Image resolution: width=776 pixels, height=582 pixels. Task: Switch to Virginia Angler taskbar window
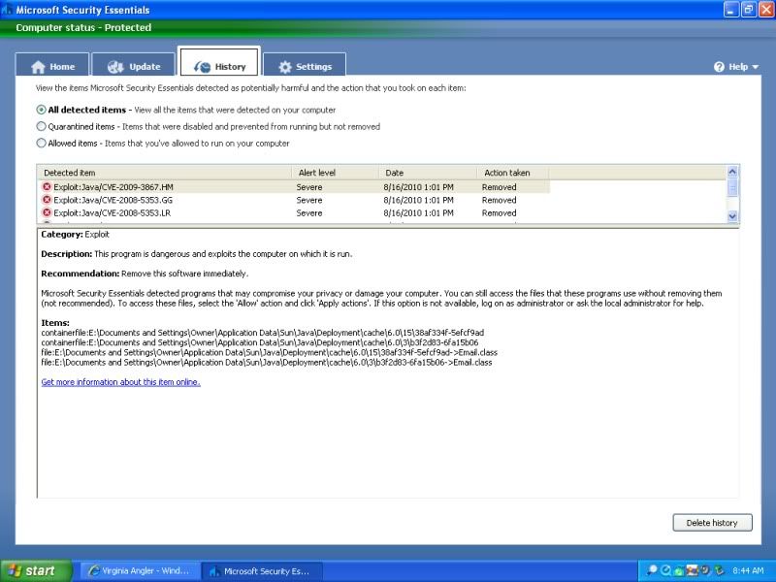pos(139,570)
